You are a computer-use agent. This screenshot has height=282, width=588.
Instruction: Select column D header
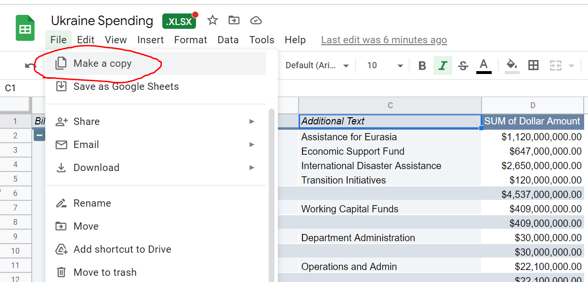[x=533, y=105]
